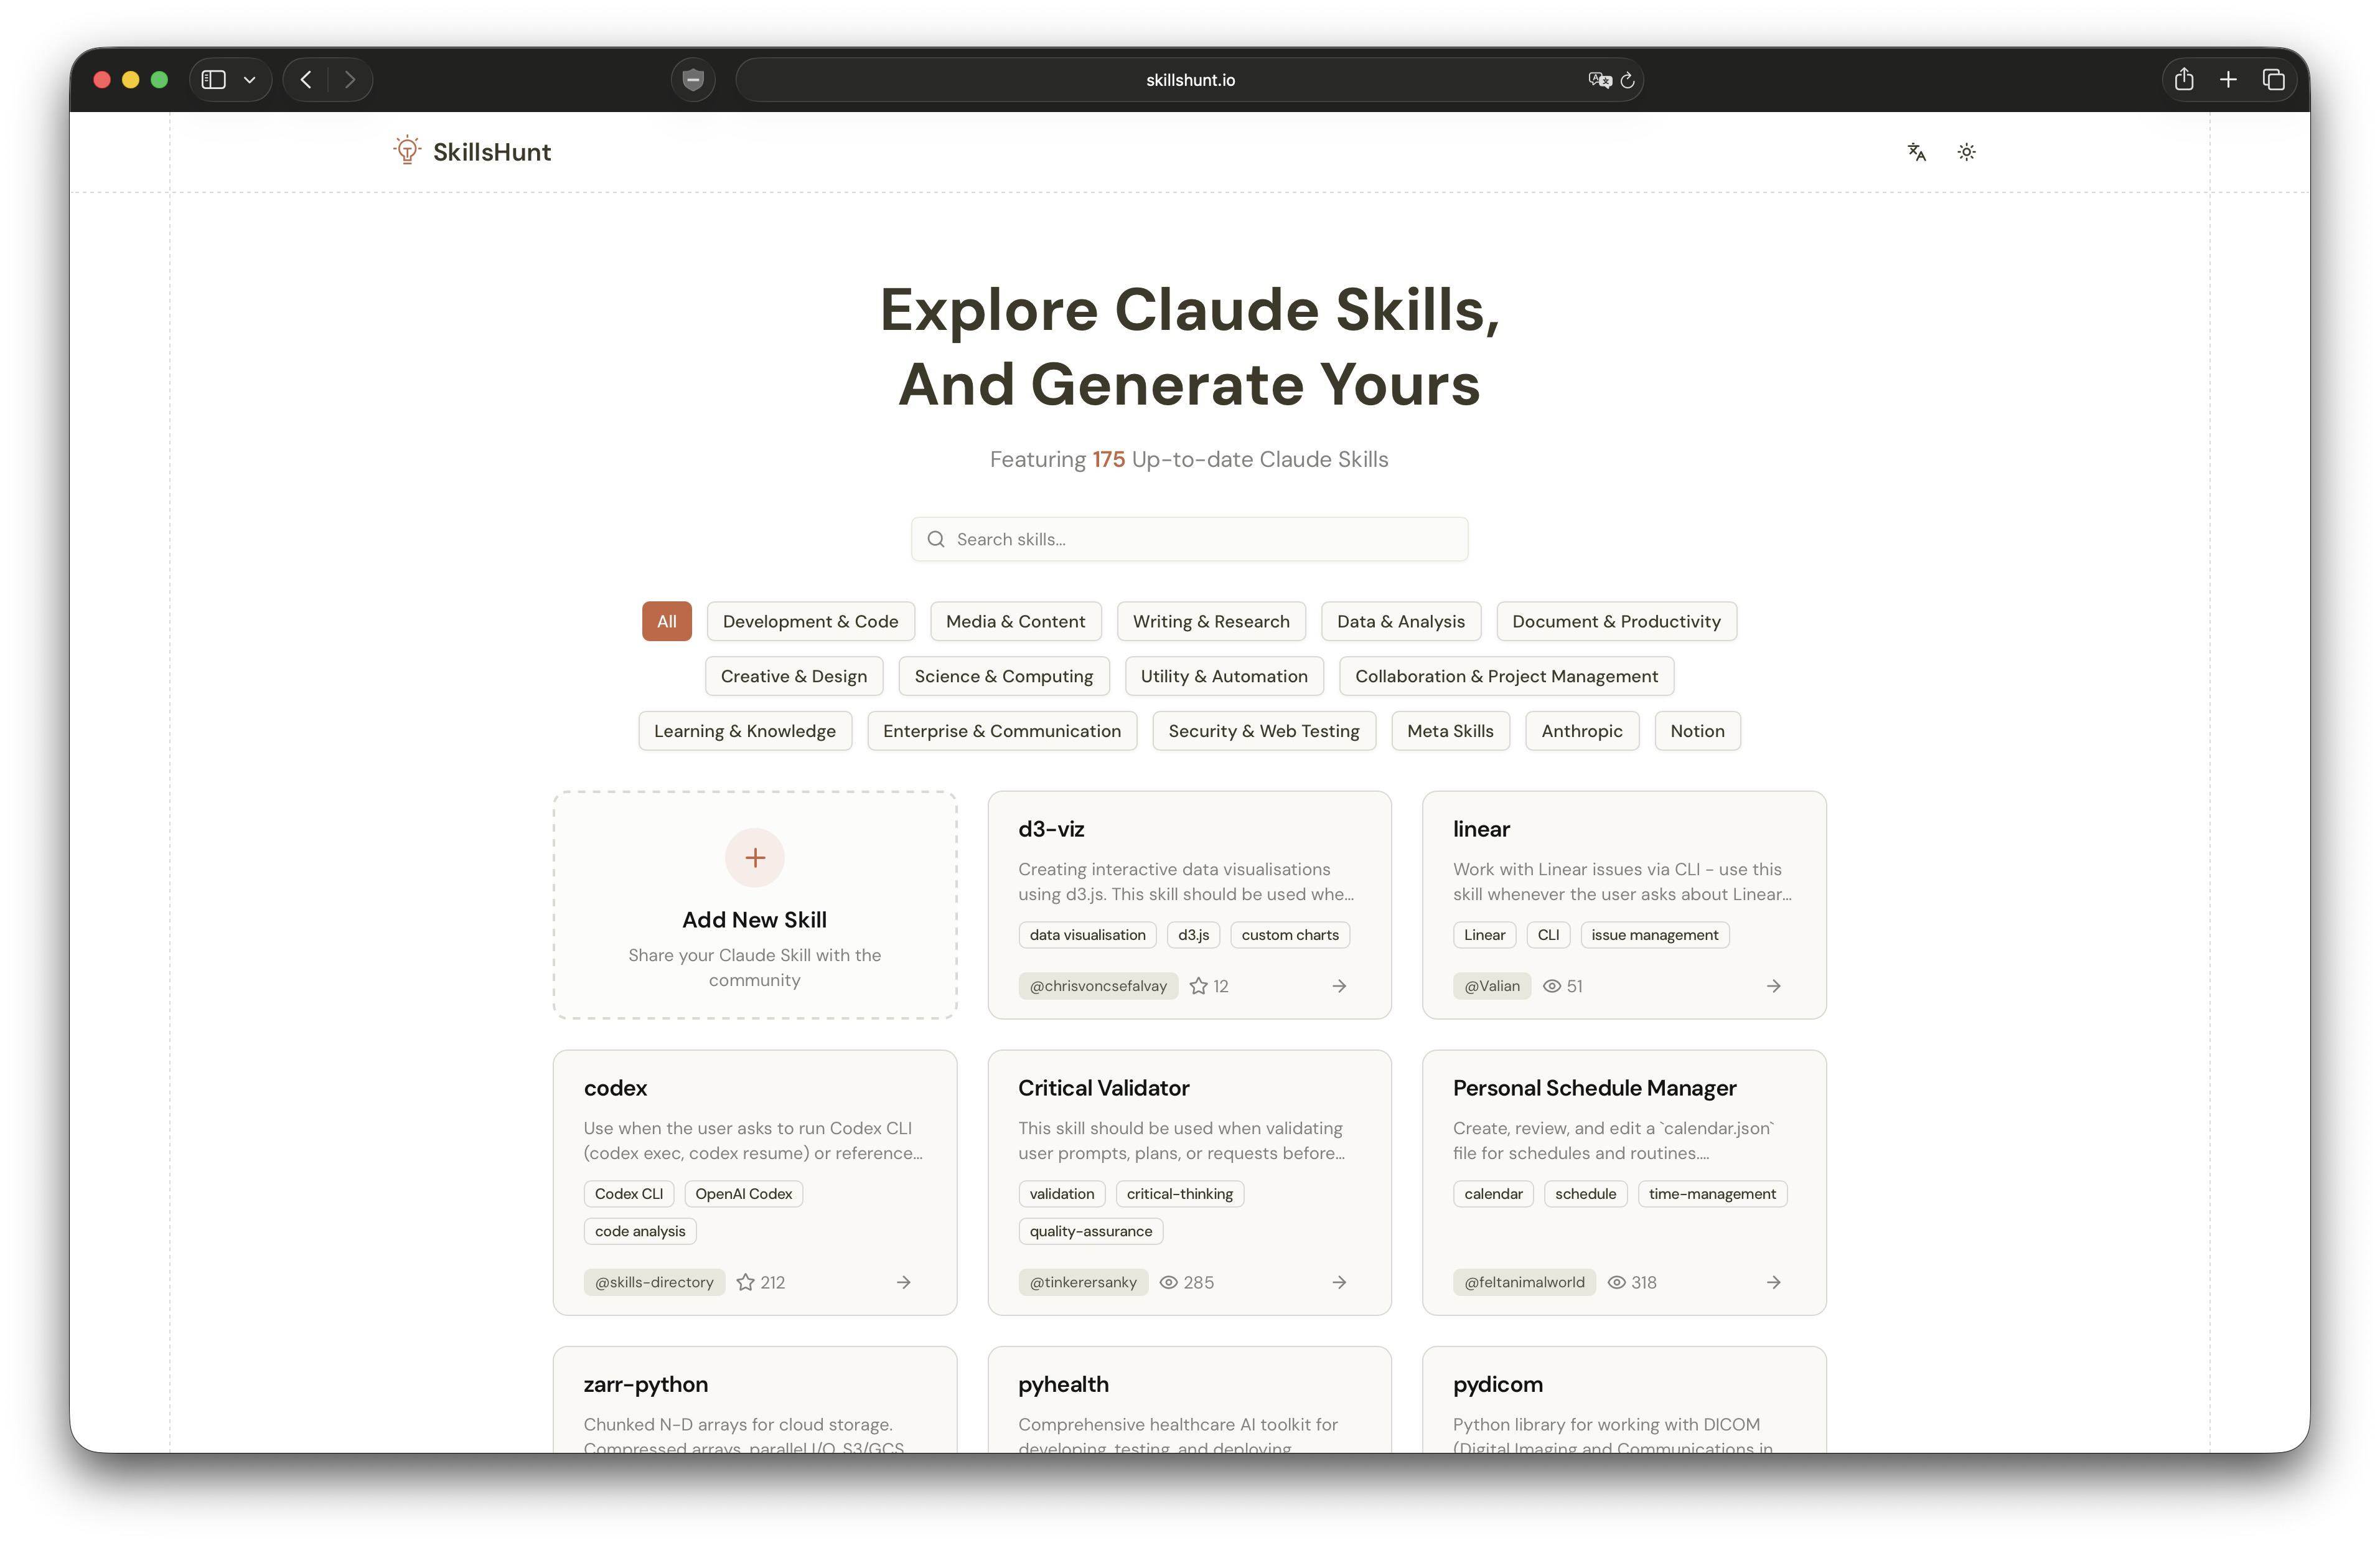Click the Safari share icon
This screenshot has height=1545, width=2380.
click(2183, 80)
